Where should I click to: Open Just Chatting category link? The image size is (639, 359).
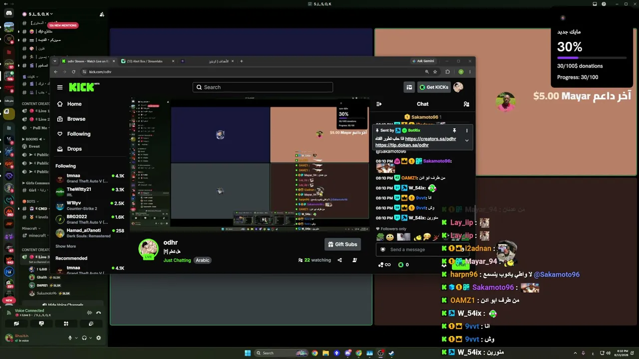pyautogui.click(x=177, y=260)
